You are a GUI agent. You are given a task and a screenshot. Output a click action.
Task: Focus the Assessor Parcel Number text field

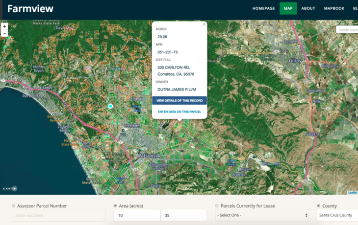(x=59, y=215)
